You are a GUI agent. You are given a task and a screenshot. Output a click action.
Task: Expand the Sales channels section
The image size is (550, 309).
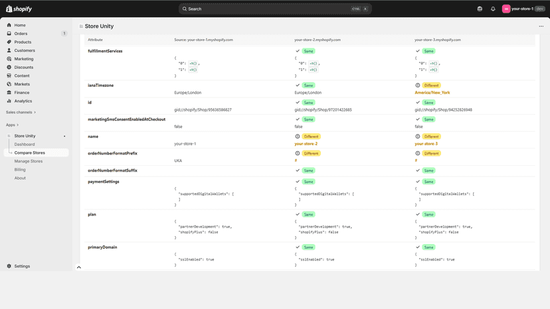21,112
